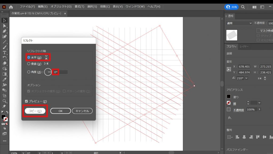Select the Pen tool
The height and width of the screenshot is (154, 273).
click(x=5, y=31)
